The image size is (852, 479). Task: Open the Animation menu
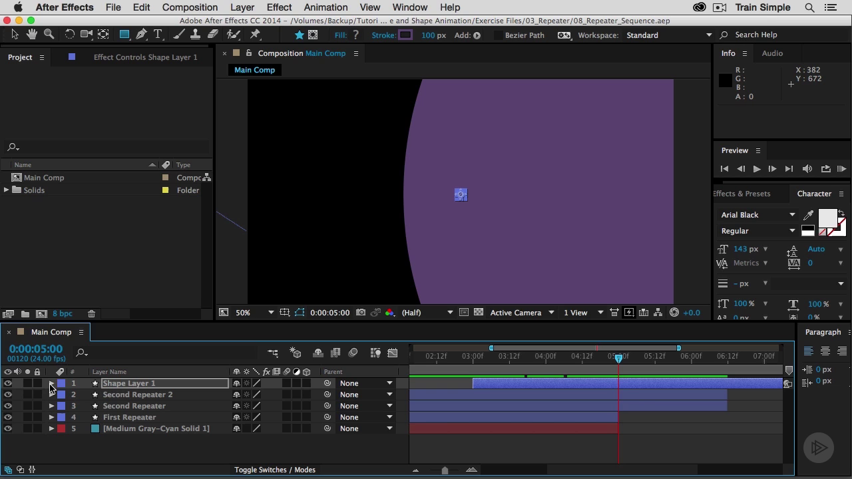click(x=325, y=7)
